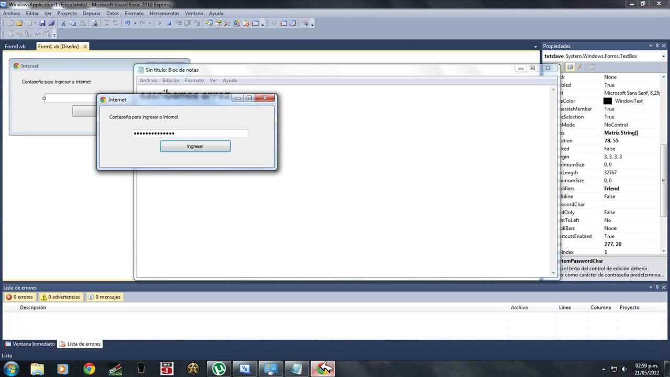670x377 pixels.
Task: Click the Windows Start button
Action: tap(11, 369)
